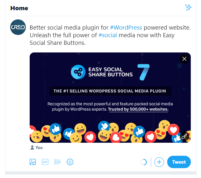Click the sparkle top tweets icon
The height and width of the screenshot is (178, 201).
(x=188, y=8)
